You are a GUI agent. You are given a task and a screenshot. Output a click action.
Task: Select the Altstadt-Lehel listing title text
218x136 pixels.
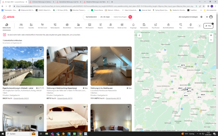pyautogui.click(x=18, y=88)
